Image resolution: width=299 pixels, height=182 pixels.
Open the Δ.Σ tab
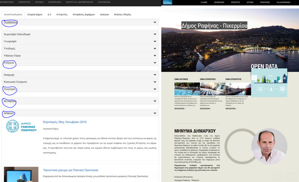[49, 15]
